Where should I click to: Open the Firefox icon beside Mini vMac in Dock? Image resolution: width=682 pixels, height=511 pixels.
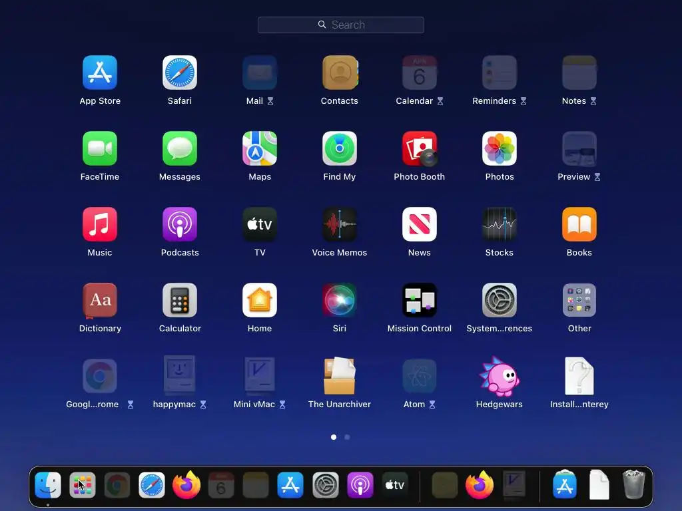pos(480,485)
